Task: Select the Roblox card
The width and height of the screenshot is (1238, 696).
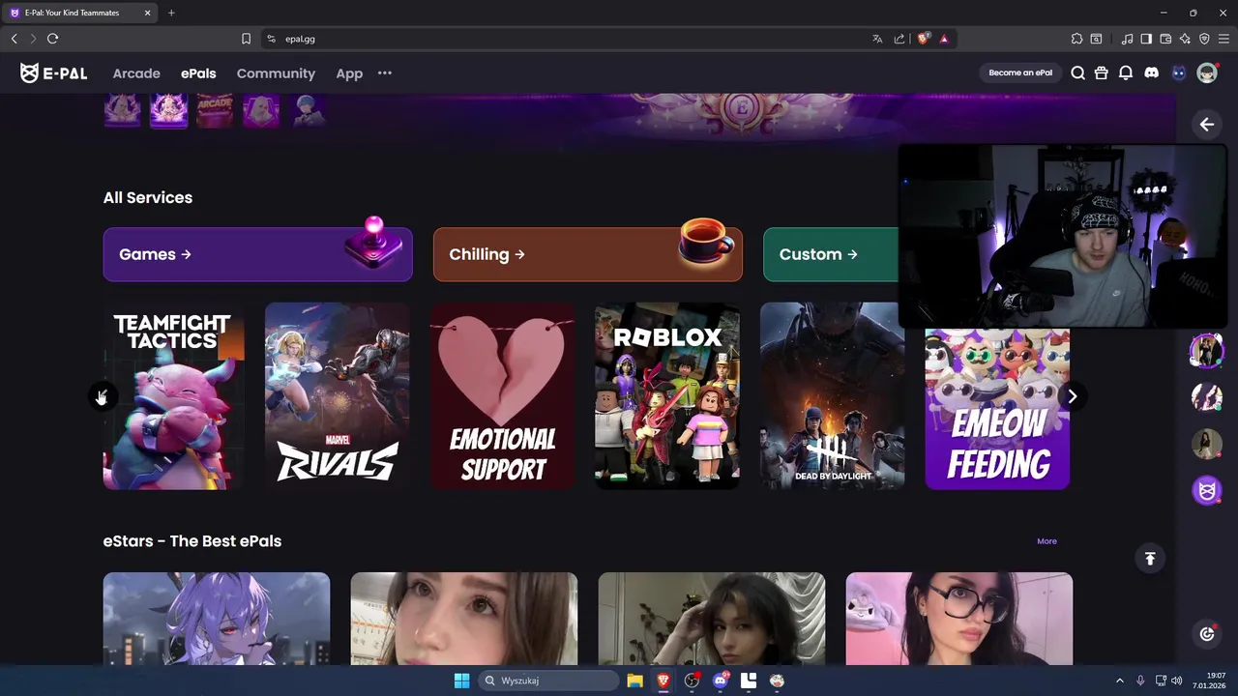Action: [x=667, y=396]
